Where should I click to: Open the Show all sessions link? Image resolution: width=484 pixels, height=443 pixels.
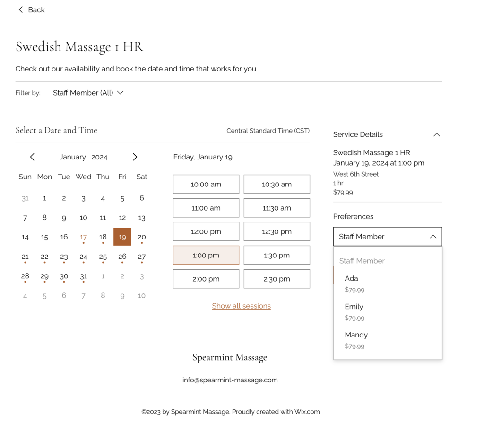coord(242,306)
